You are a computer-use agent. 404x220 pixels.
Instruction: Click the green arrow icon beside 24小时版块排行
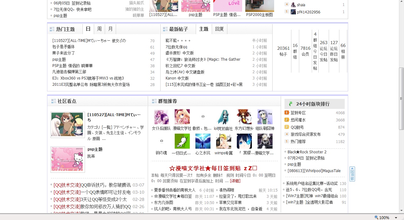[290, 104]
